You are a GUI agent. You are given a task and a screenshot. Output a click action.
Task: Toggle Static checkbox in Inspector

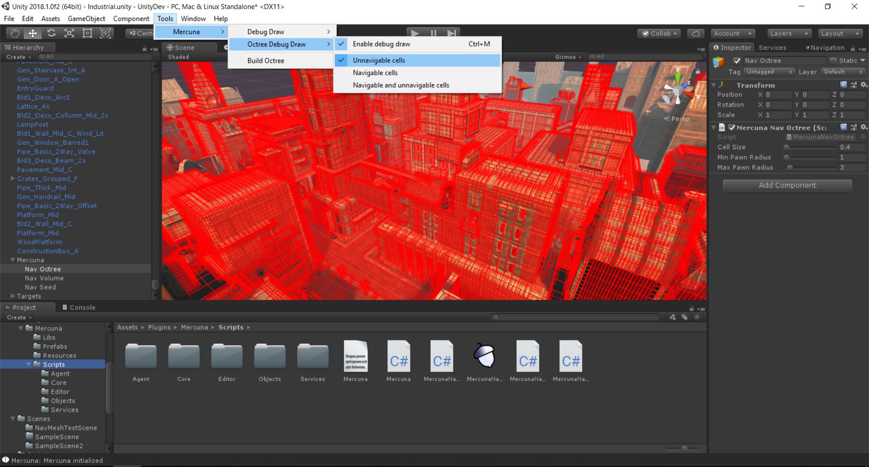tap(833, 61)
